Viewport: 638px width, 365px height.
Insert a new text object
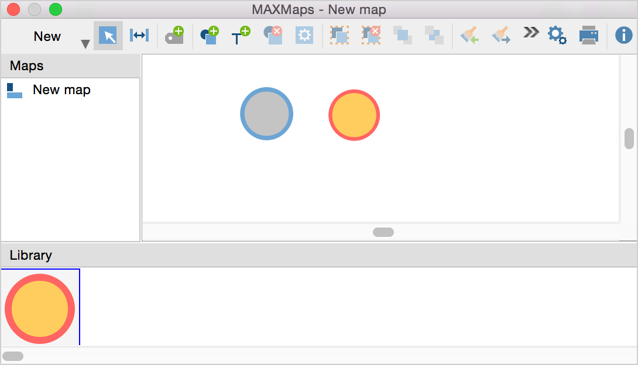pos(241,35)
